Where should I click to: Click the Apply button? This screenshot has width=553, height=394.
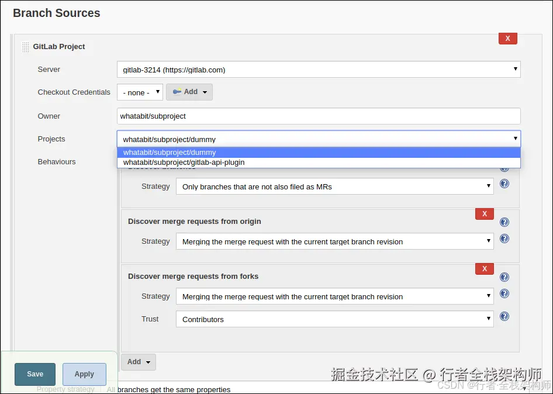click(84, 374)
